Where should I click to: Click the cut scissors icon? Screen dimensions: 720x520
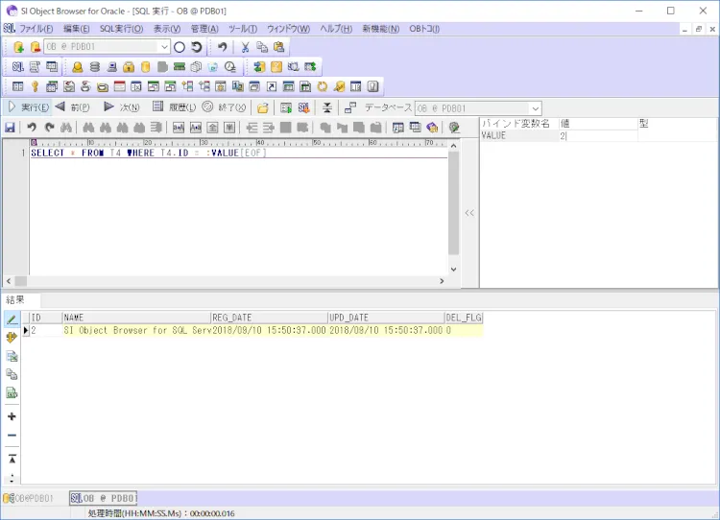[245, 47]
